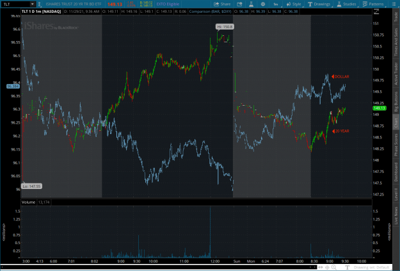Viewport: 400px width, 271px height.
Task: Select the text drawing tool T icon
Action: point(347,267)
